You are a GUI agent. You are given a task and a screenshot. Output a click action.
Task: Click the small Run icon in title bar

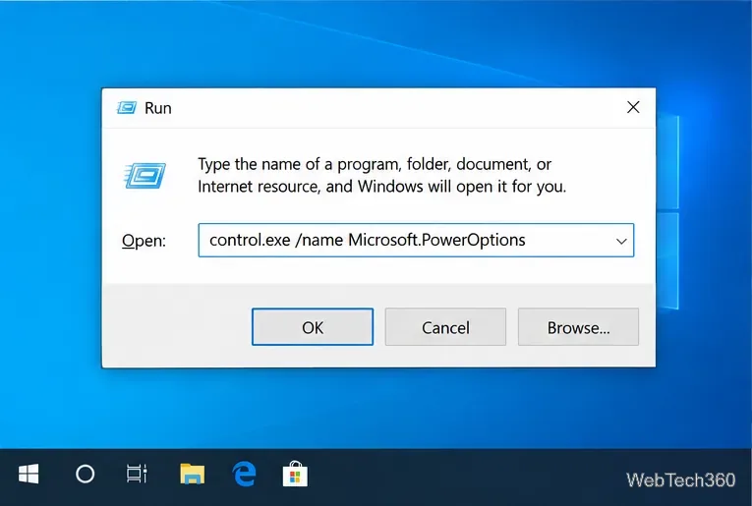coord(127,108)
